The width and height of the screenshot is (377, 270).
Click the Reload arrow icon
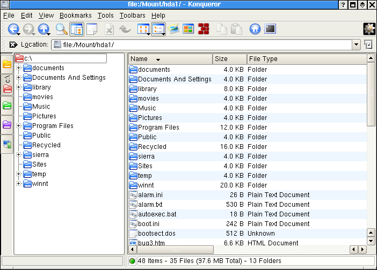pos(125,29)
